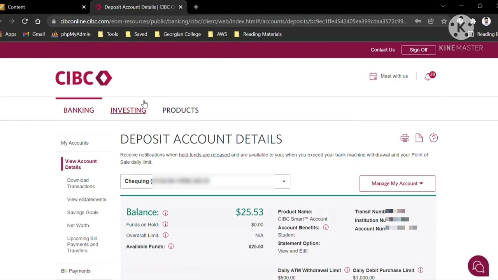Expand the Manage My Account menu
The width and height of the screenshot is (498, 280).
[397, 184]
